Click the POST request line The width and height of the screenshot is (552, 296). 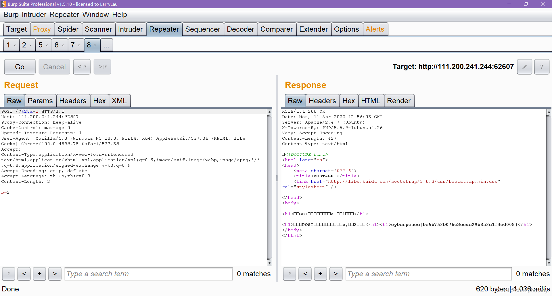(x=33, y=112)
